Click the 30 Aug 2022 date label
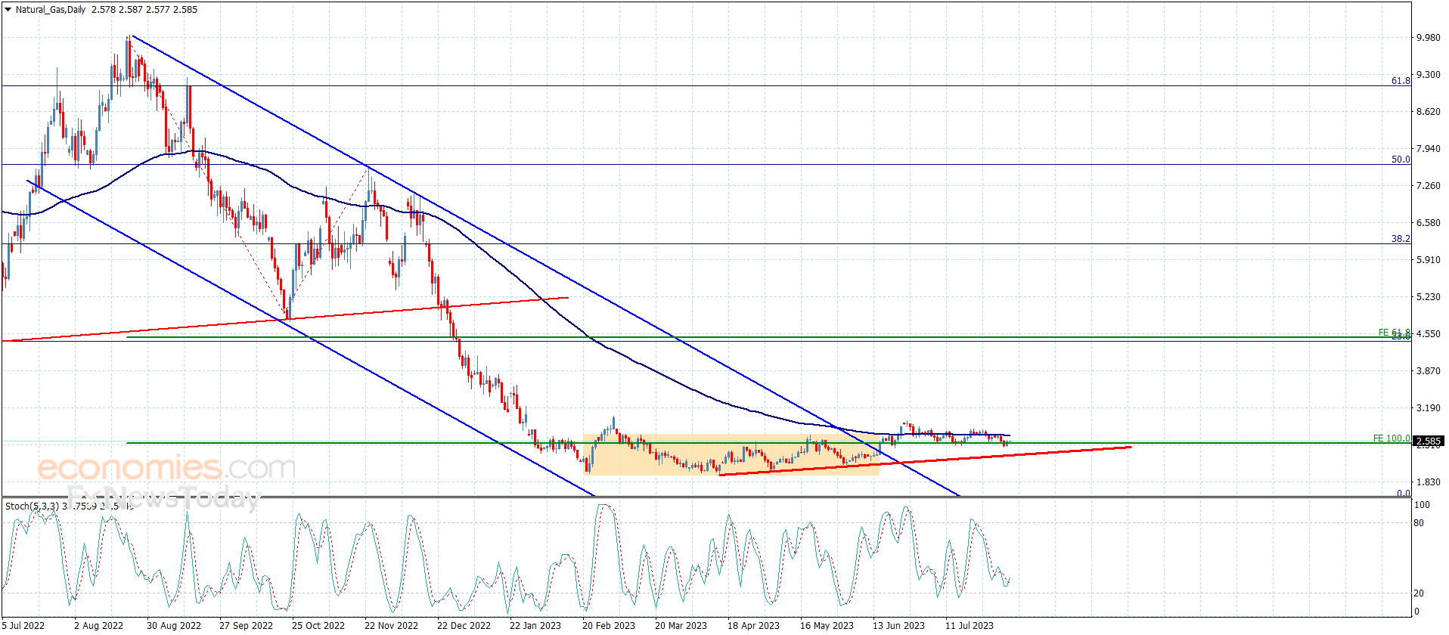This screenshot has height=635, width=1449. tap(174, 626)
